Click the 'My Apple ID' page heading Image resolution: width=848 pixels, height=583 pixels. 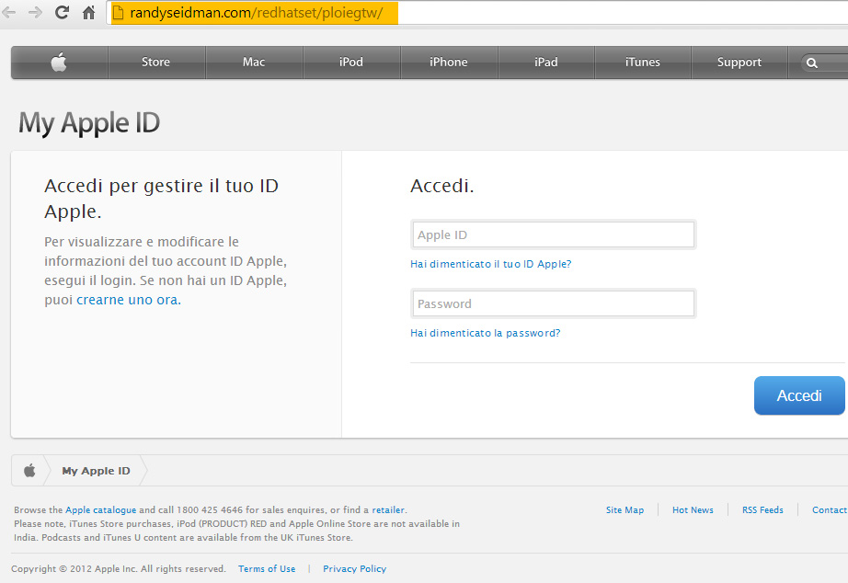pos(89,123)
